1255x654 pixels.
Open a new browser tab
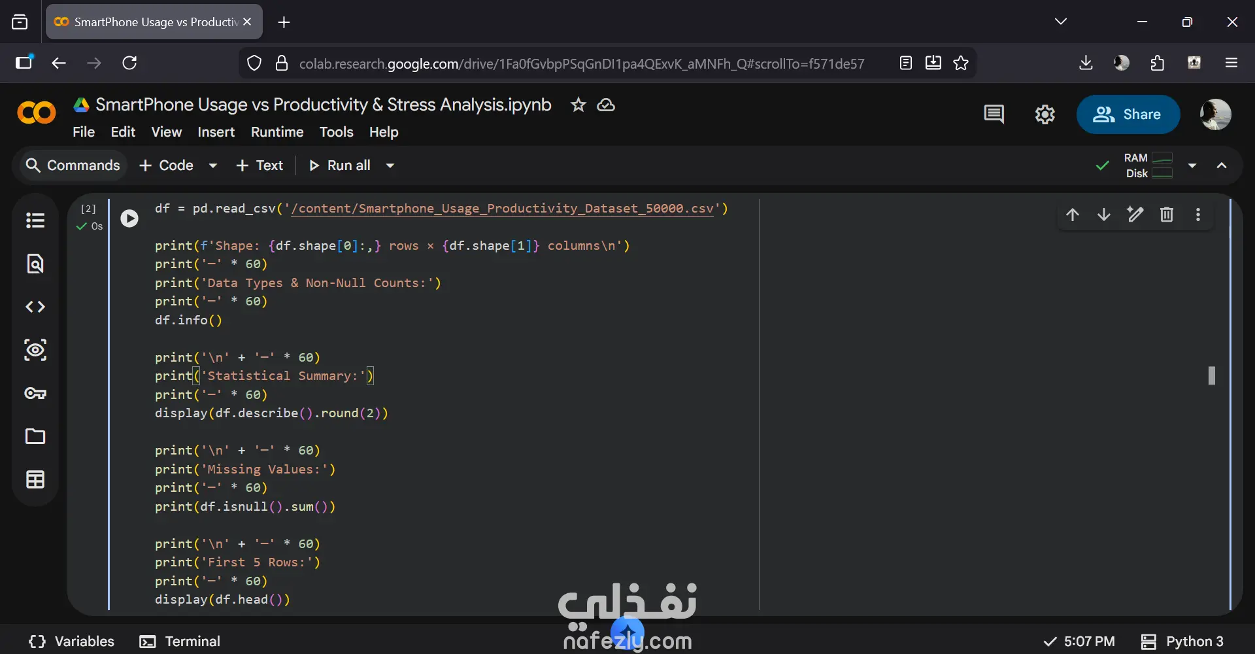pyautogui.click(x=284, y=22)
